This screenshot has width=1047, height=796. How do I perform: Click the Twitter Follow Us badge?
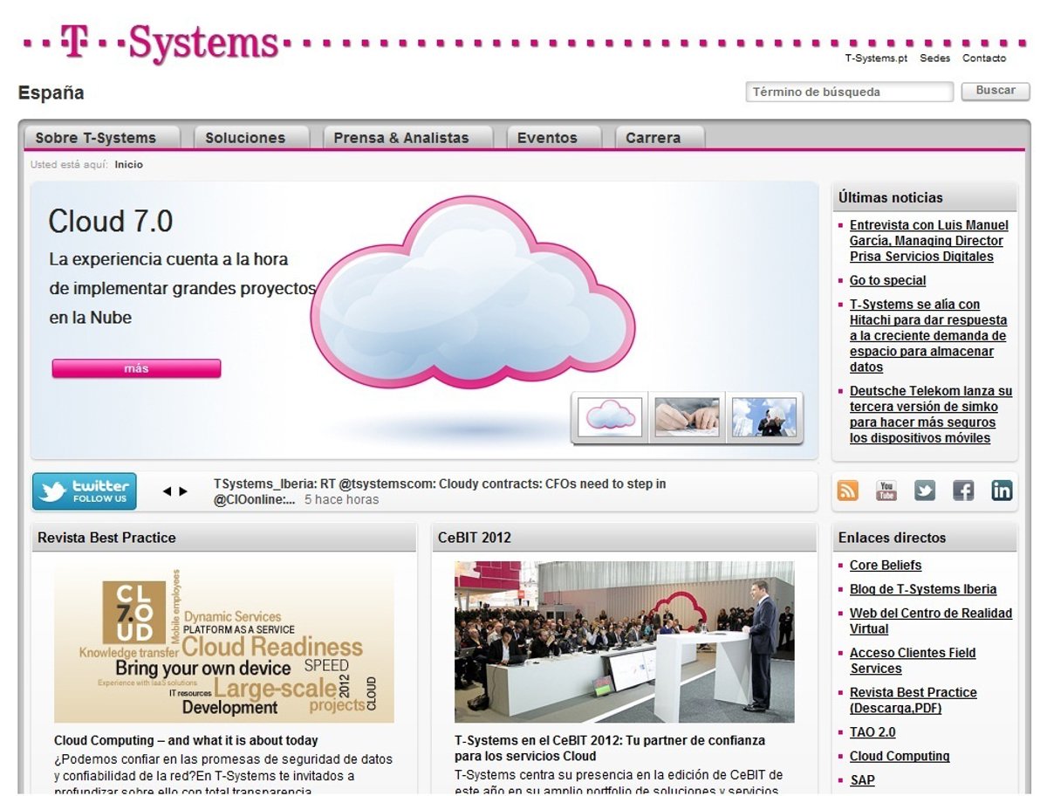[x=85, y=491]
